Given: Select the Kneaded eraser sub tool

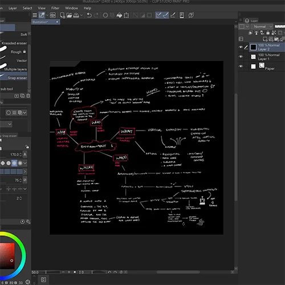Looking at the screenshot, I should coord(14,43).
